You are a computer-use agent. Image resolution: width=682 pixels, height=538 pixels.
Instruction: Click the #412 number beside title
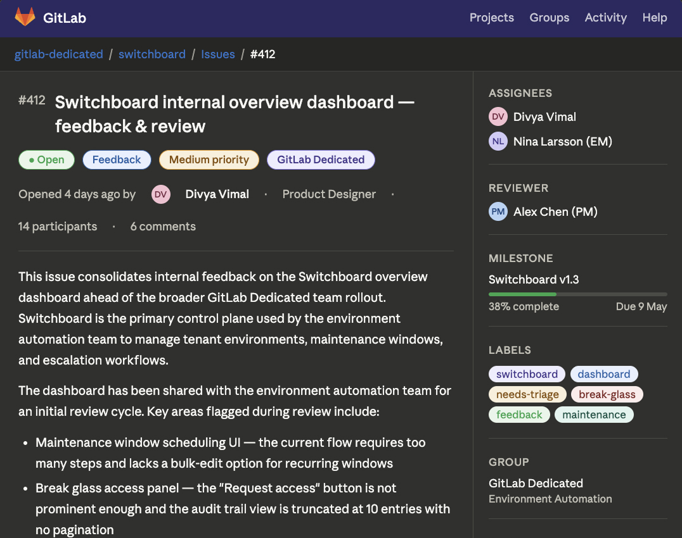coord(32,100)
